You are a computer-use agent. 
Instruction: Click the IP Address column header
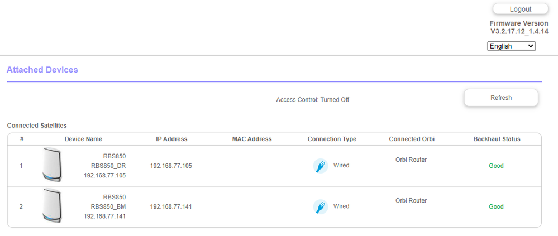click(x=171, y=139)
